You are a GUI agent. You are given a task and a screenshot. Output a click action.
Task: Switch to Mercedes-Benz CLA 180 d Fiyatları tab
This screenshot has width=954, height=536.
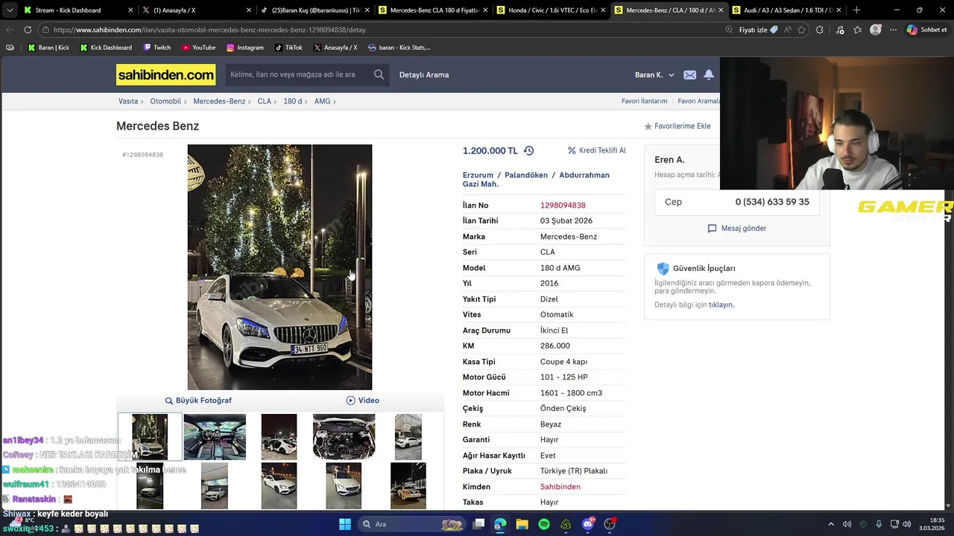pos(433,10)
